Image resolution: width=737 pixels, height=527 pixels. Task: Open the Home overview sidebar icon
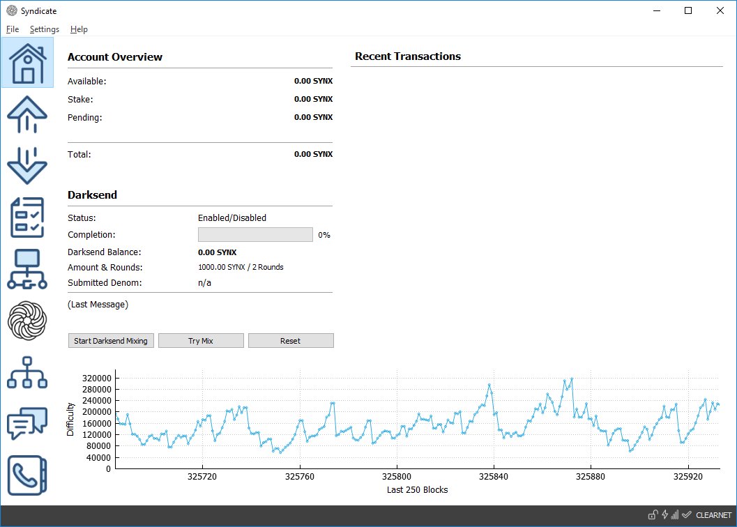(27, 63)
